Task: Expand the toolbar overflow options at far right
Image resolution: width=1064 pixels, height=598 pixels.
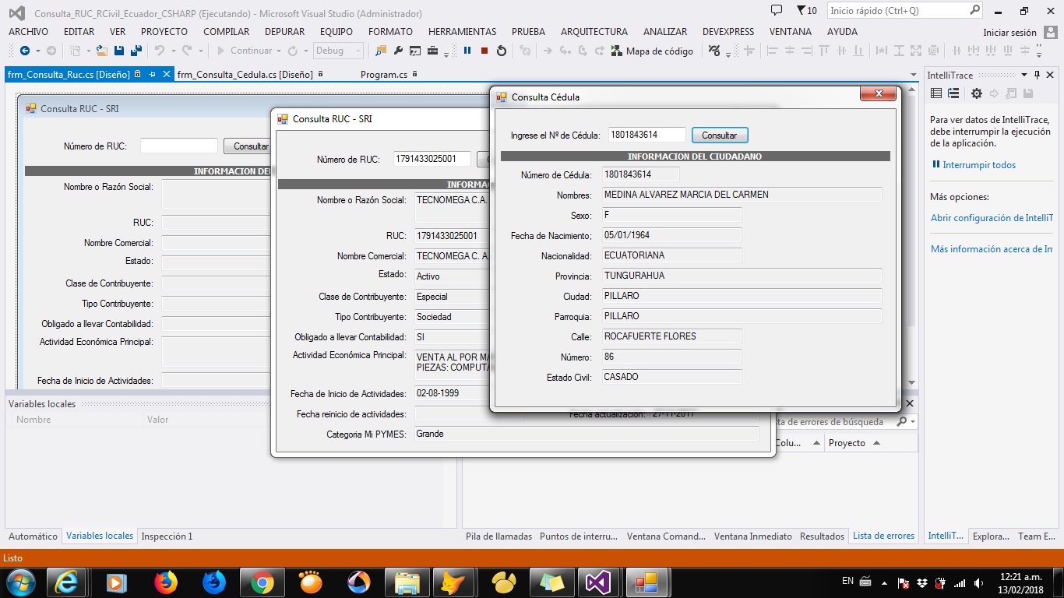Action: point(1040,52)
